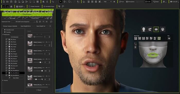
Task: Click the Home camera view icon
Action: [x=84, y=2]
